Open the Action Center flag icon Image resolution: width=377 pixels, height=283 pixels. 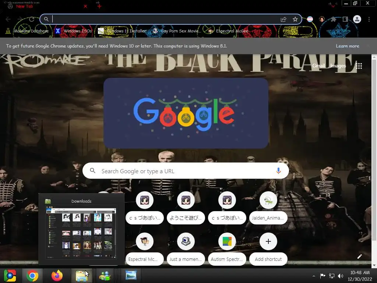(x=323, y=276)
